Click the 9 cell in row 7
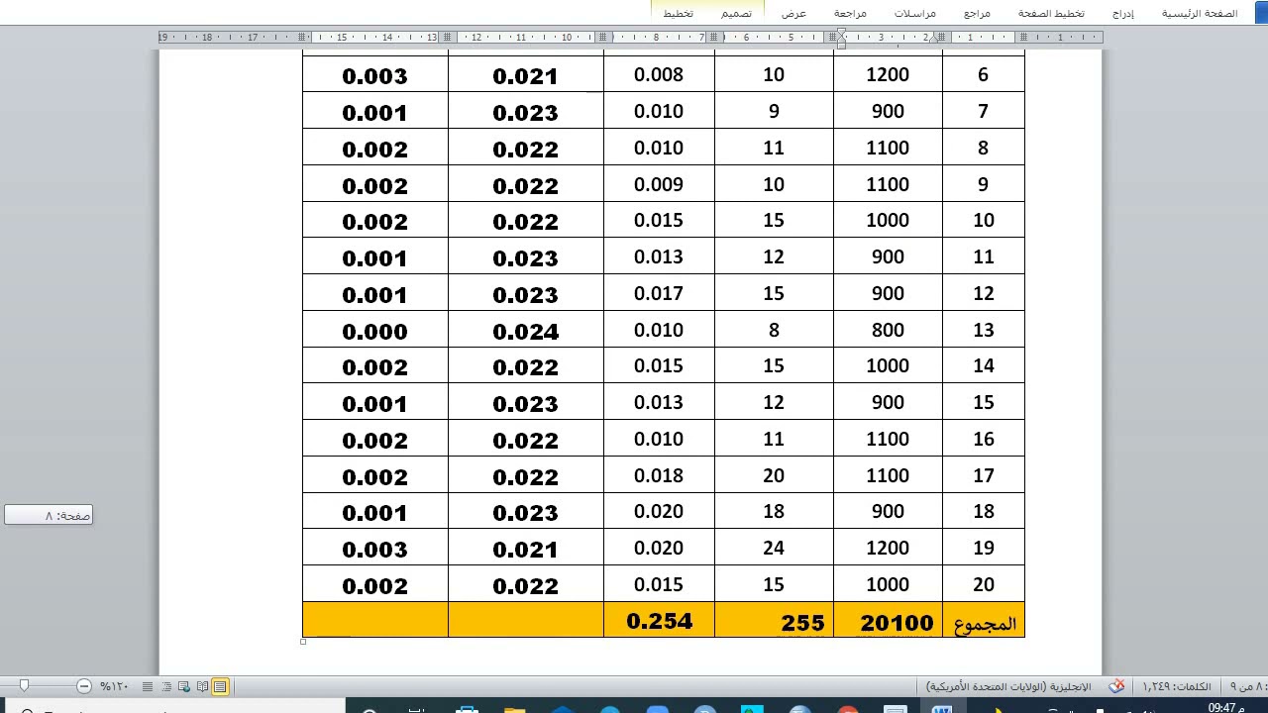The image size is (1268, 713). pos(774,111)
